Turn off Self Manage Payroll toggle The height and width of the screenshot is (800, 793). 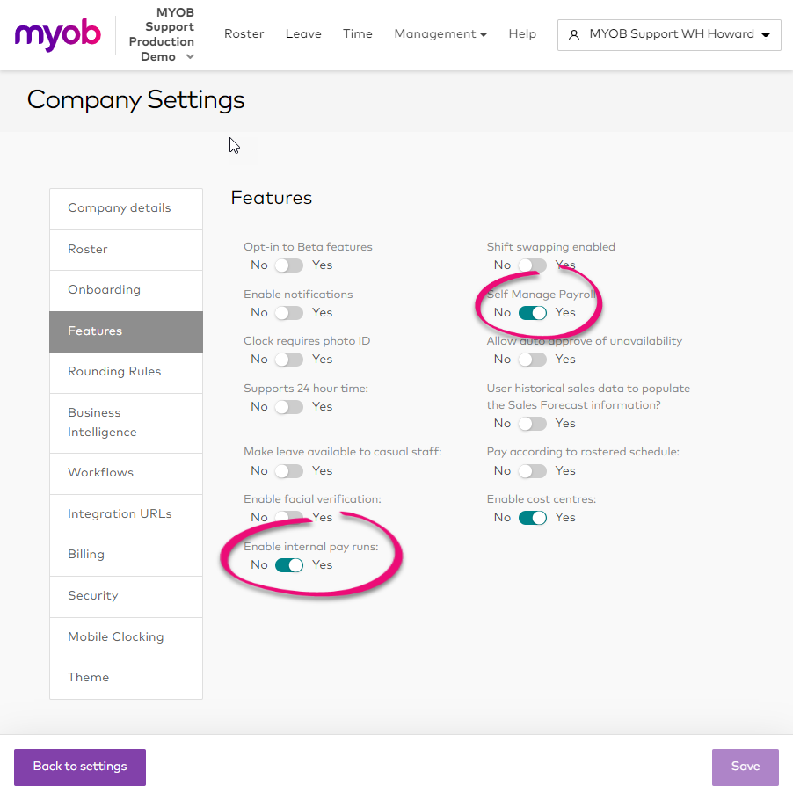[x=532, y=313]
